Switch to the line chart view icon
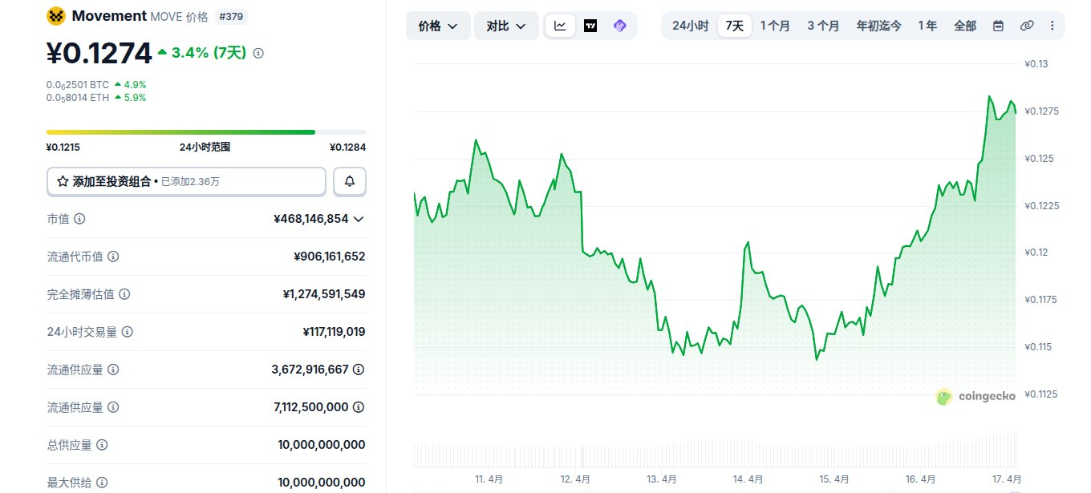1091x493 pixels. pyautogui.click(x=560, y=26)
